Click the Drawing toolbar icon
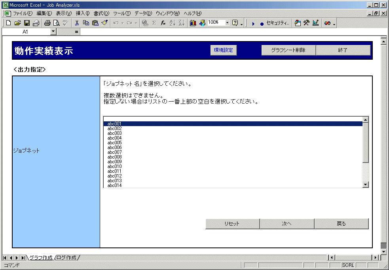 [202, 23]
